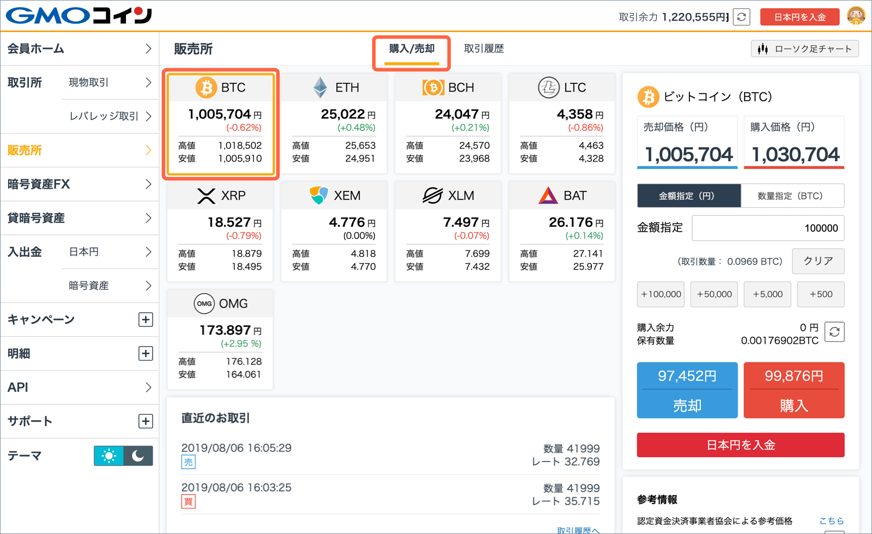Open 貸暗号資産 in sidebar
Image resolution: width=872 pixels, height=534 pixels.
pyautogui.click(x=80, y=218)
